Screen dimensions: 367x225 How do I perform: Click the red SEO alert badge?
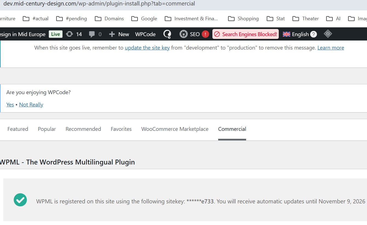tap(205, 34)
